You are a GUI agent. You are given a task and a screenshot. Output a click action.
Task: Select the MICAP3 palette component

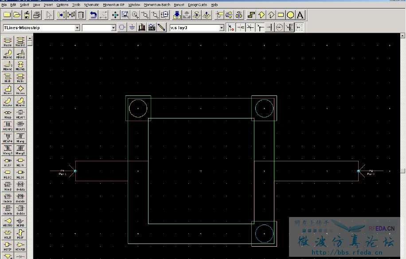point(20,126)
